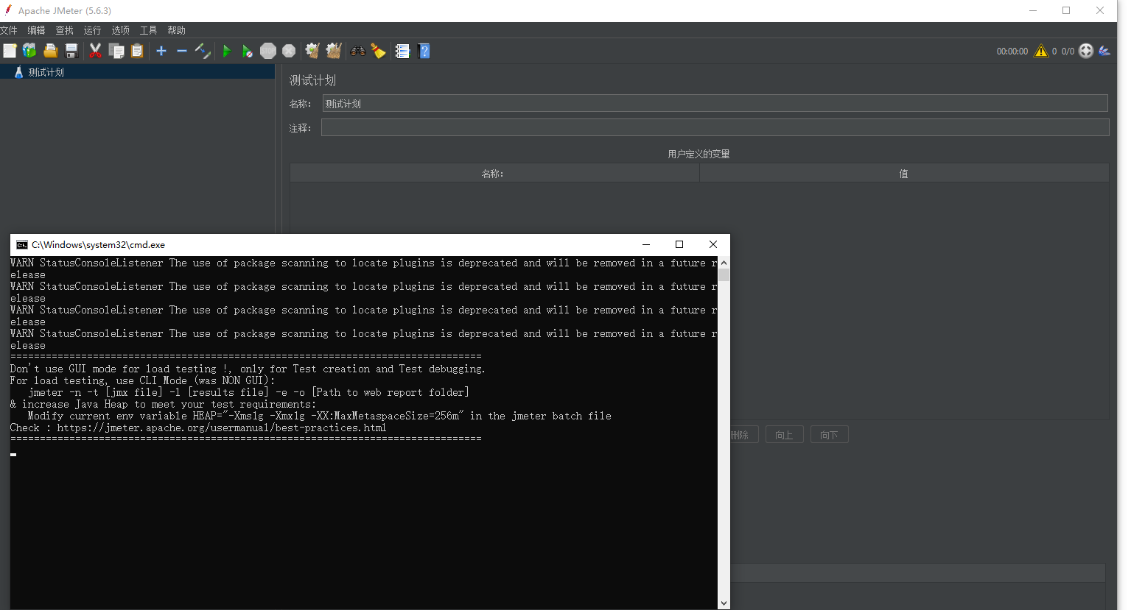Image resolution: width=1131 pixels, height=610 pixels.
Task: Open the 帮助 menu
Action: [176, 30]
